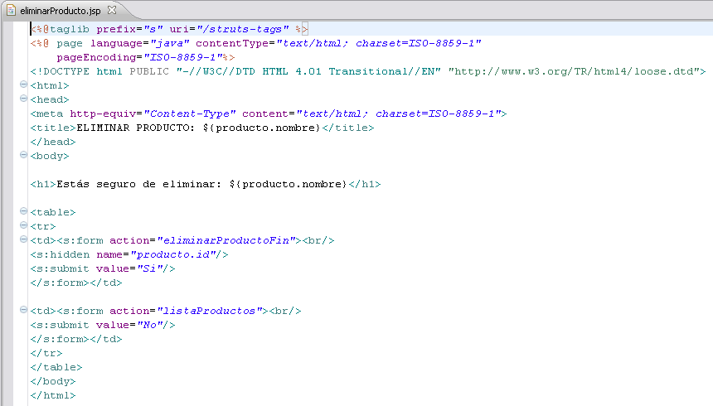Click the first </s:form></td> line

tap(76, 283)
